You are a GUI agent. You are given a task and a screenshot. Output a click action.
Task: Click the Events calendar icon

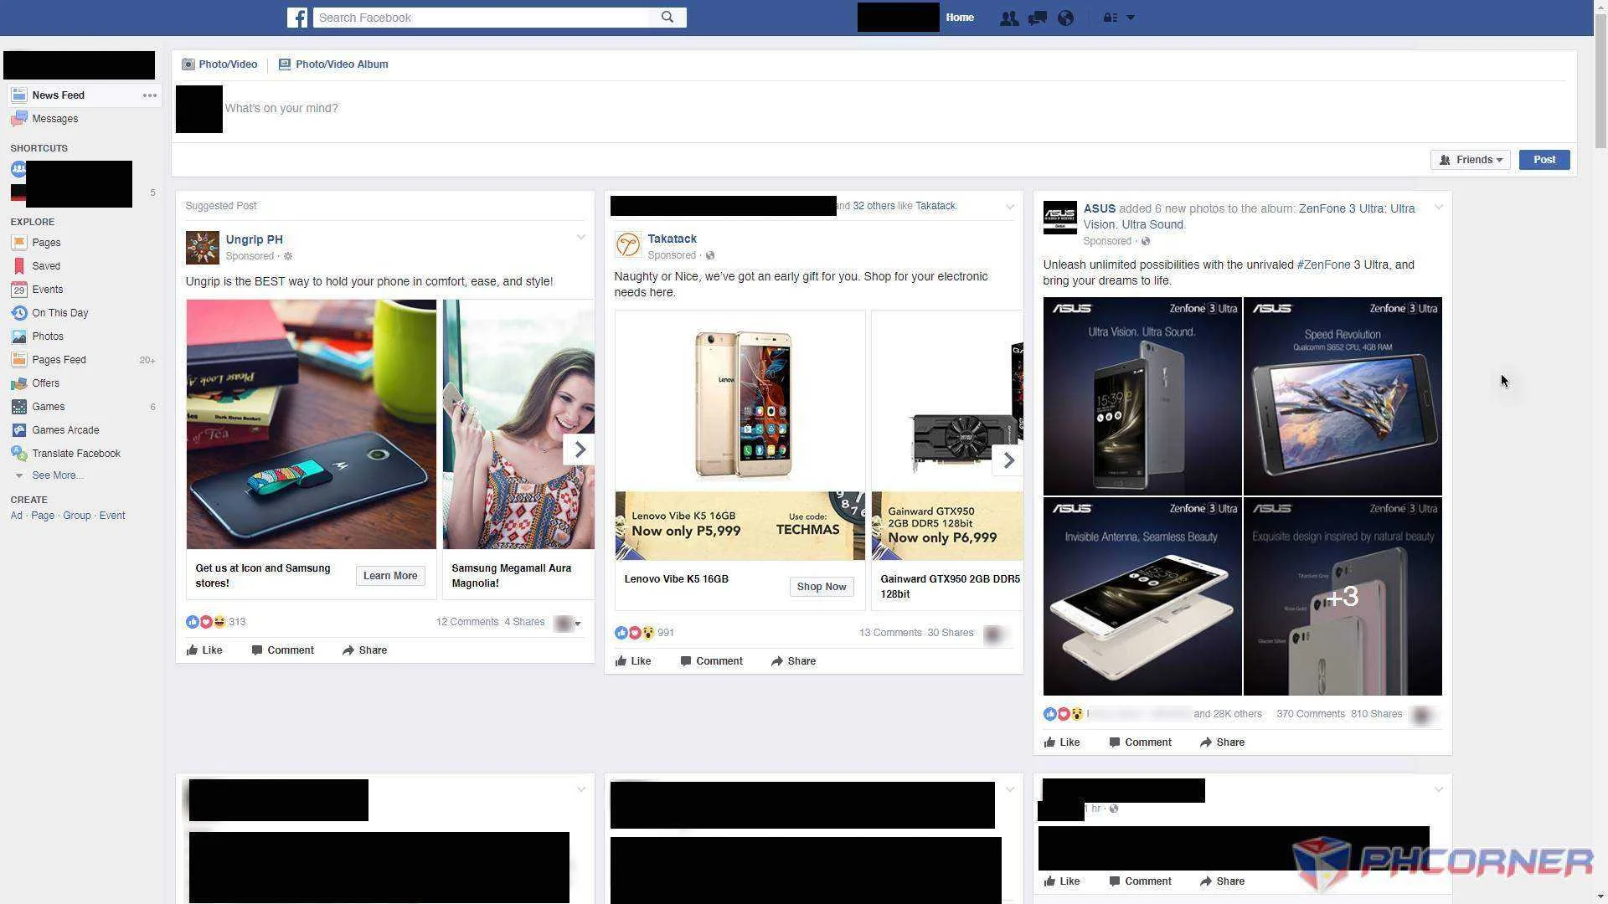(x=18, y=290)
